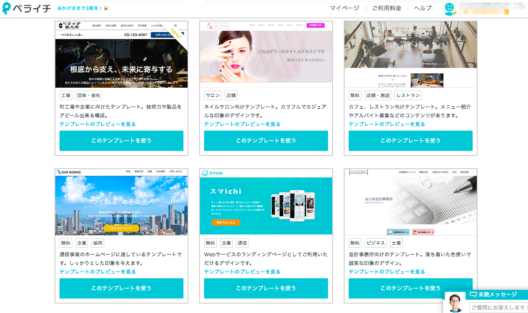Select the はじめ会計事務所 template thumbnail

coord(411,202)
